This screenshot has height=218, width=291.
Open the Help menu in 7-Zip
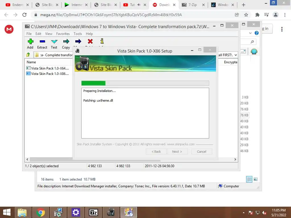[x=89, y=34]
